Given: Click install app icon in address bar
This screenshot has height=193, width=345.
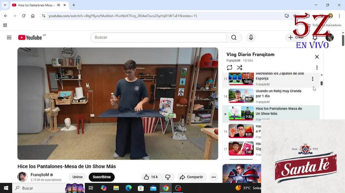Looking at the screenshot, I should coord(287,16).
